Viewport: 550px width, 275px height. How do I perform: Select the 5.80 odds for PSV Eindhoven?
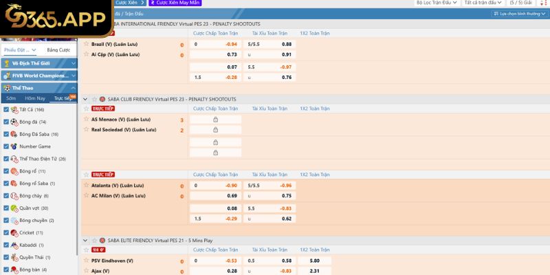(315, 261)
